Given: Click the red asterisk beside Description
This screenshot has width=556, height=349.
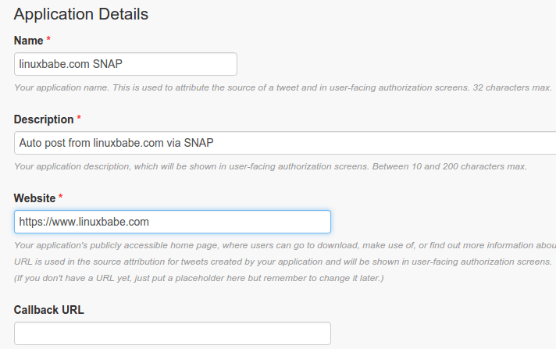Looking at the screenshot, I should pos(79,119).
